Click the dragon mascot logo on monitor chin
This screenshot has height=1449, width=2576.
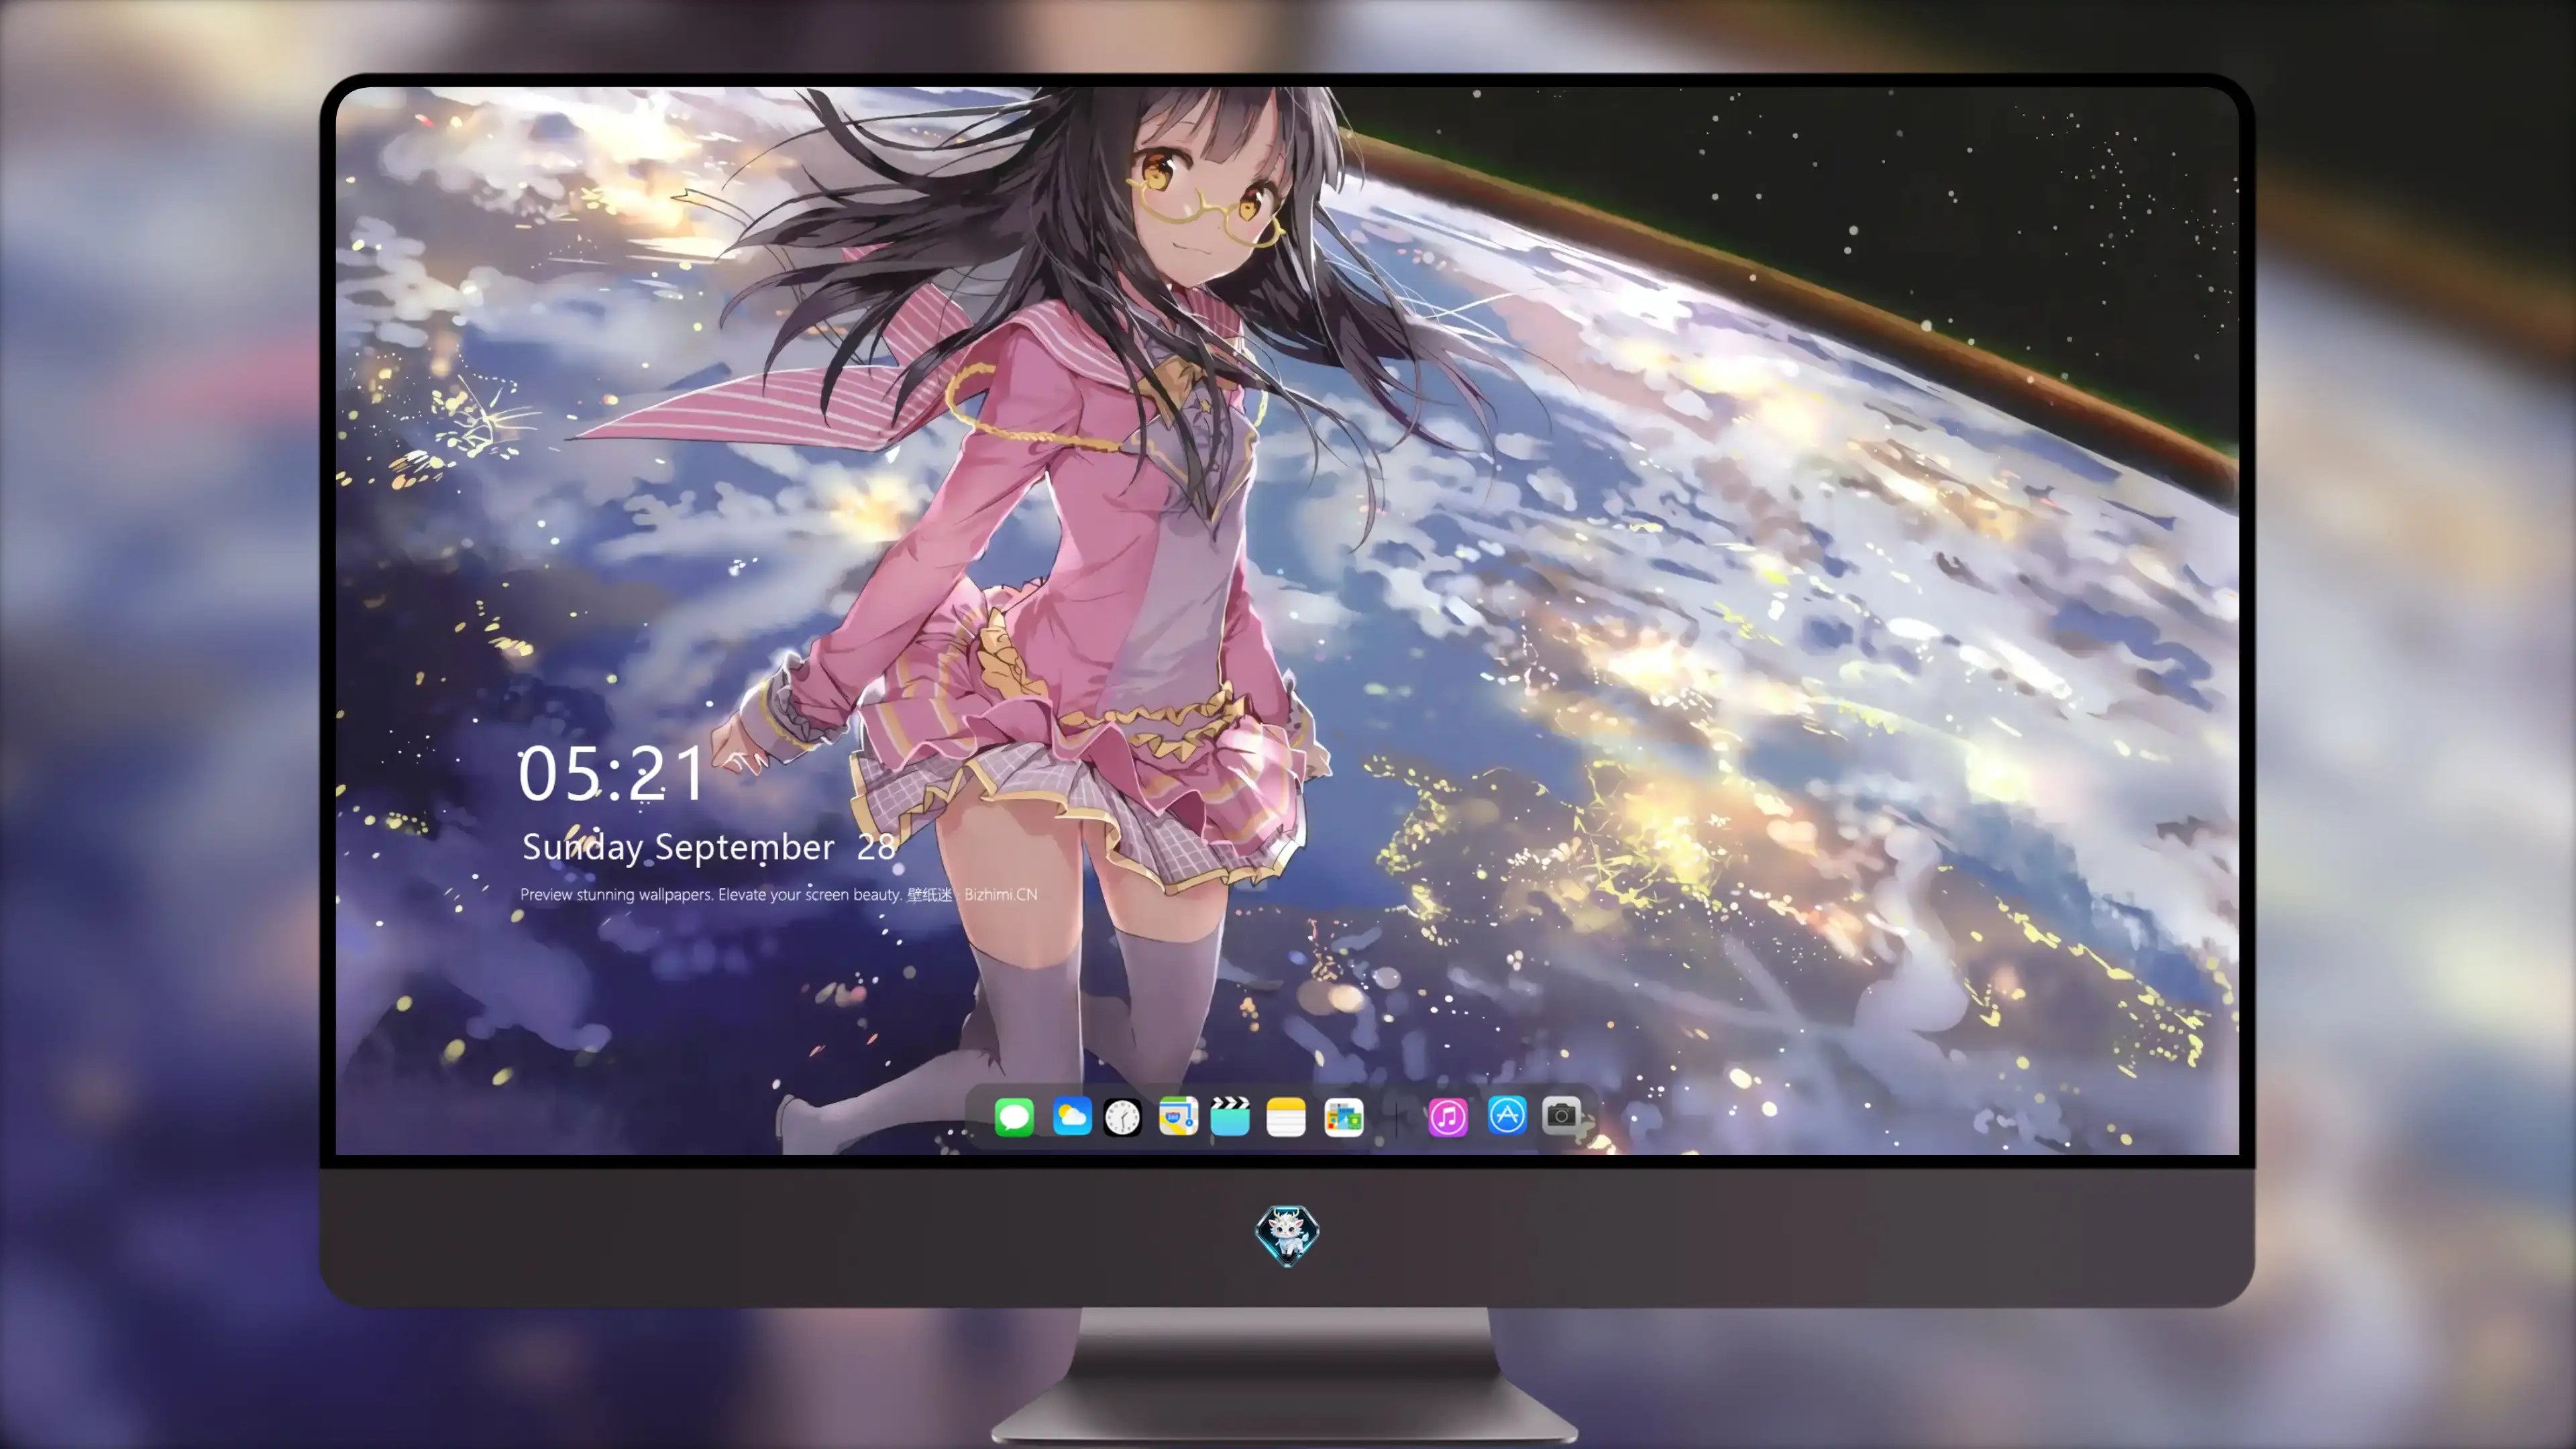1287,1235
